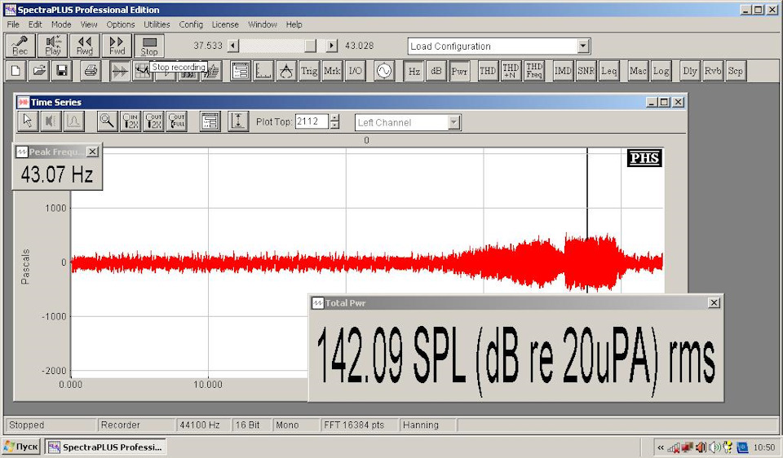The width and height of the screenshot is (783, 458).
Task: Click the zoom OUT 2X icon
Action: [153, 121]
